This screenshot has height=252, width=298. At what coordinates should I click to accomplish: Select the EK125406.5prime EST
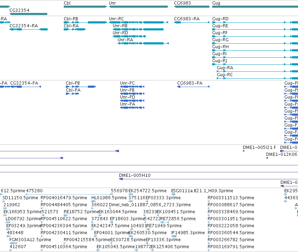(152, 250)
